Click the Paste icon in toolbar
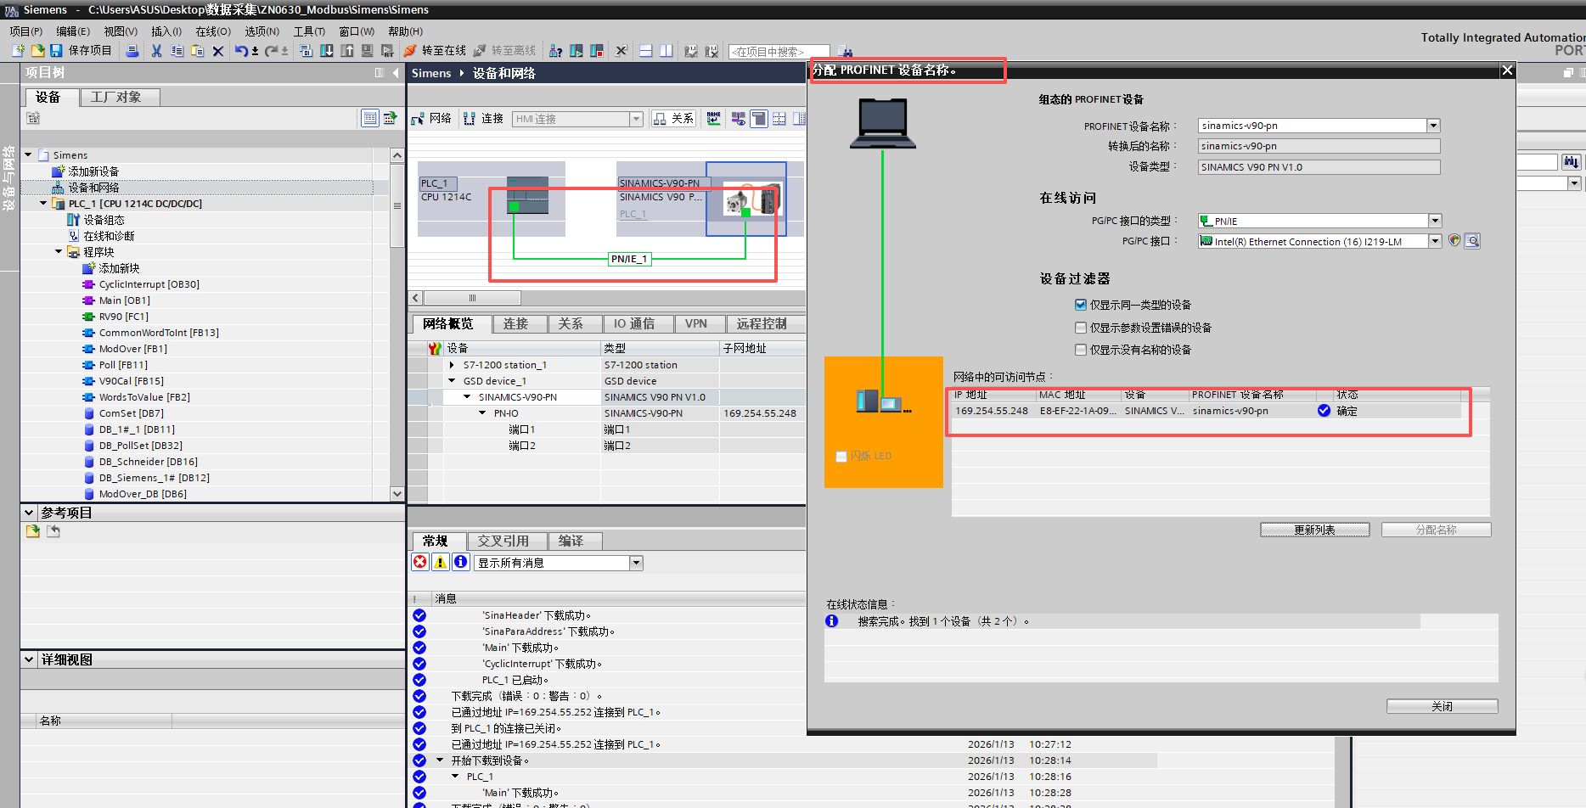 pos(197,51)
